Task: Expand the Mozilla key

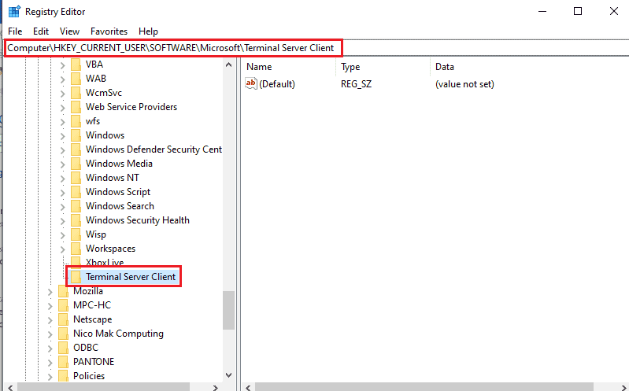Action: (x=50, y=292)
